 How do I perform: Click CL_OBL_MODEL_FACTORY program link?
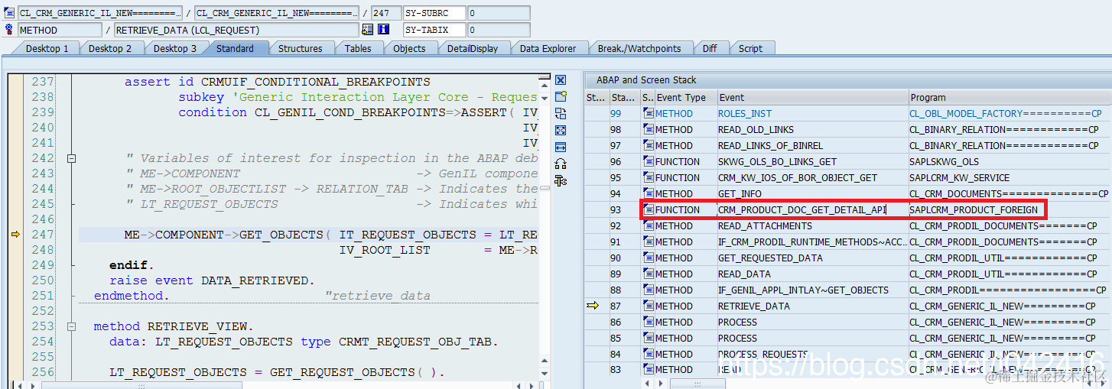pyautogui.click(x=1005, y=113)
